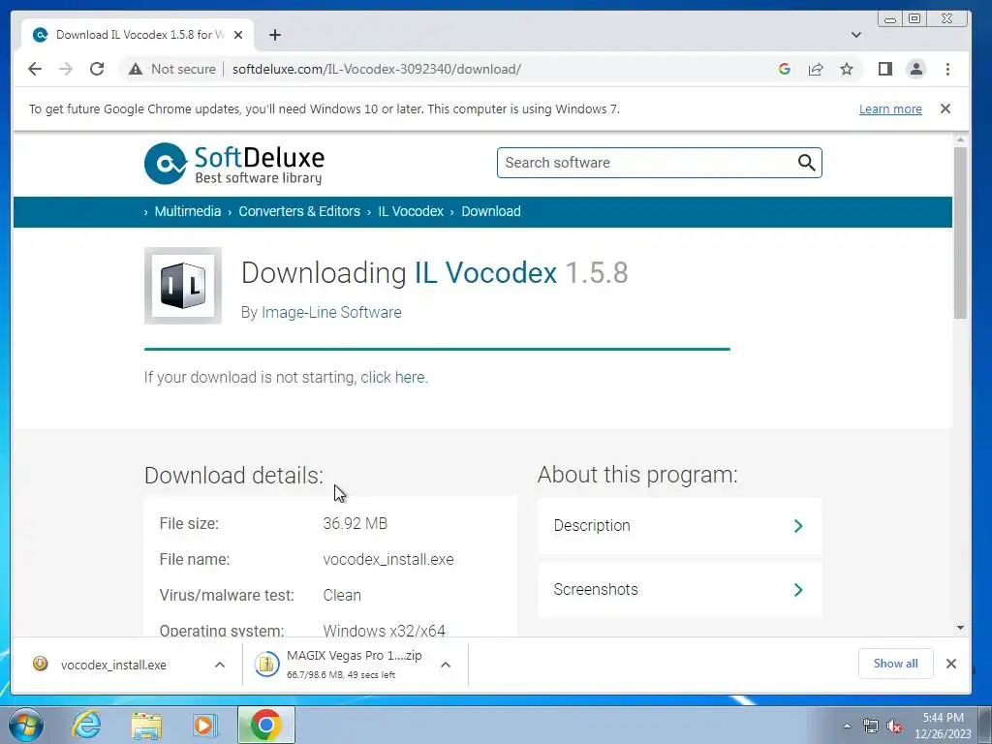This screenshot has height=744, width=992.
Task: Open the Learn more link
Action: point(890,108)
